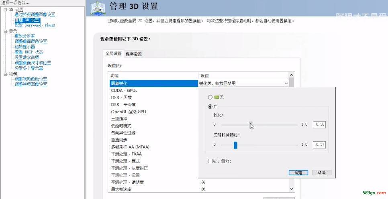
Task: Collapse the 视频 tree node
Action: point(6,74)
